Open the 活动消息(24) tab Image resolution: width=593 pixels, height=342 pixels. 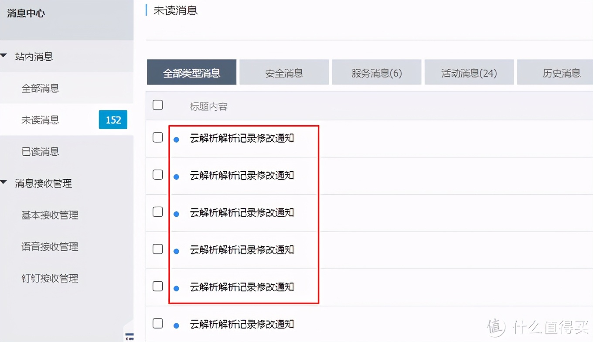(x=469, y=72)
